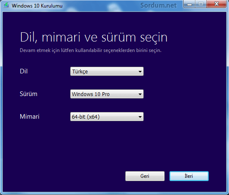Click the İleri button to continue
The image size is (229, 195).
(x=189, y=176)
